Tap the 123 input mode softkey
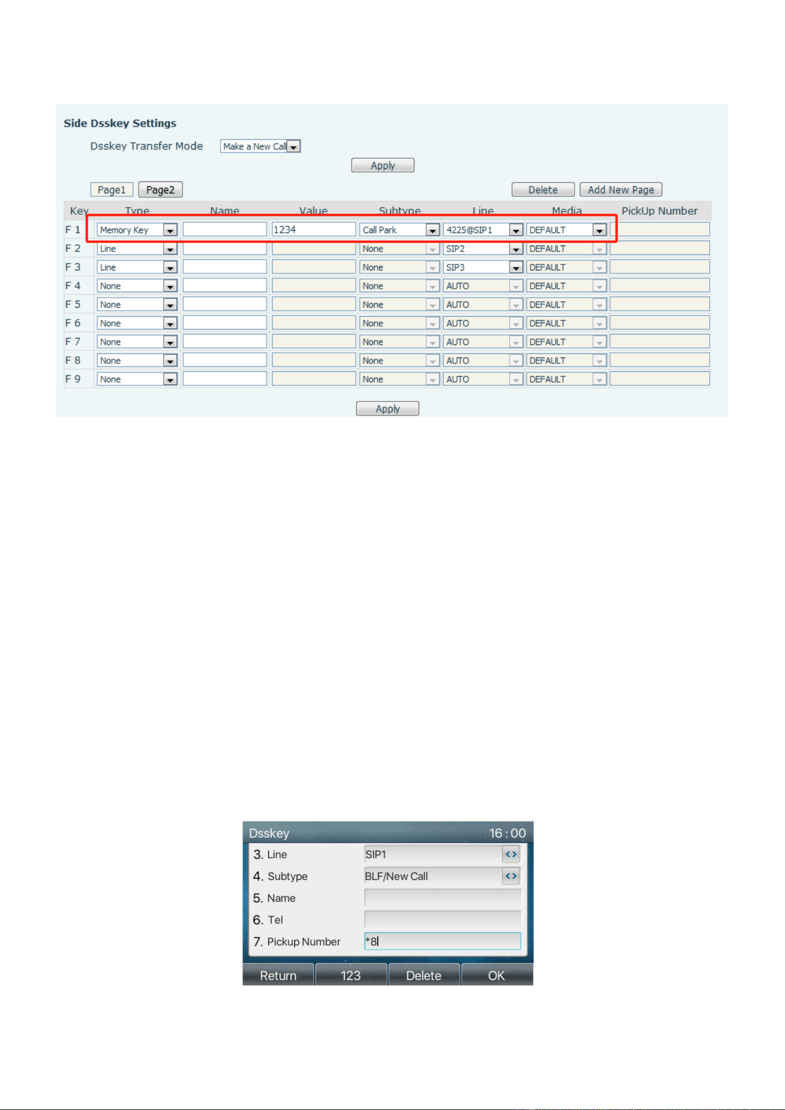 [350, 975]
